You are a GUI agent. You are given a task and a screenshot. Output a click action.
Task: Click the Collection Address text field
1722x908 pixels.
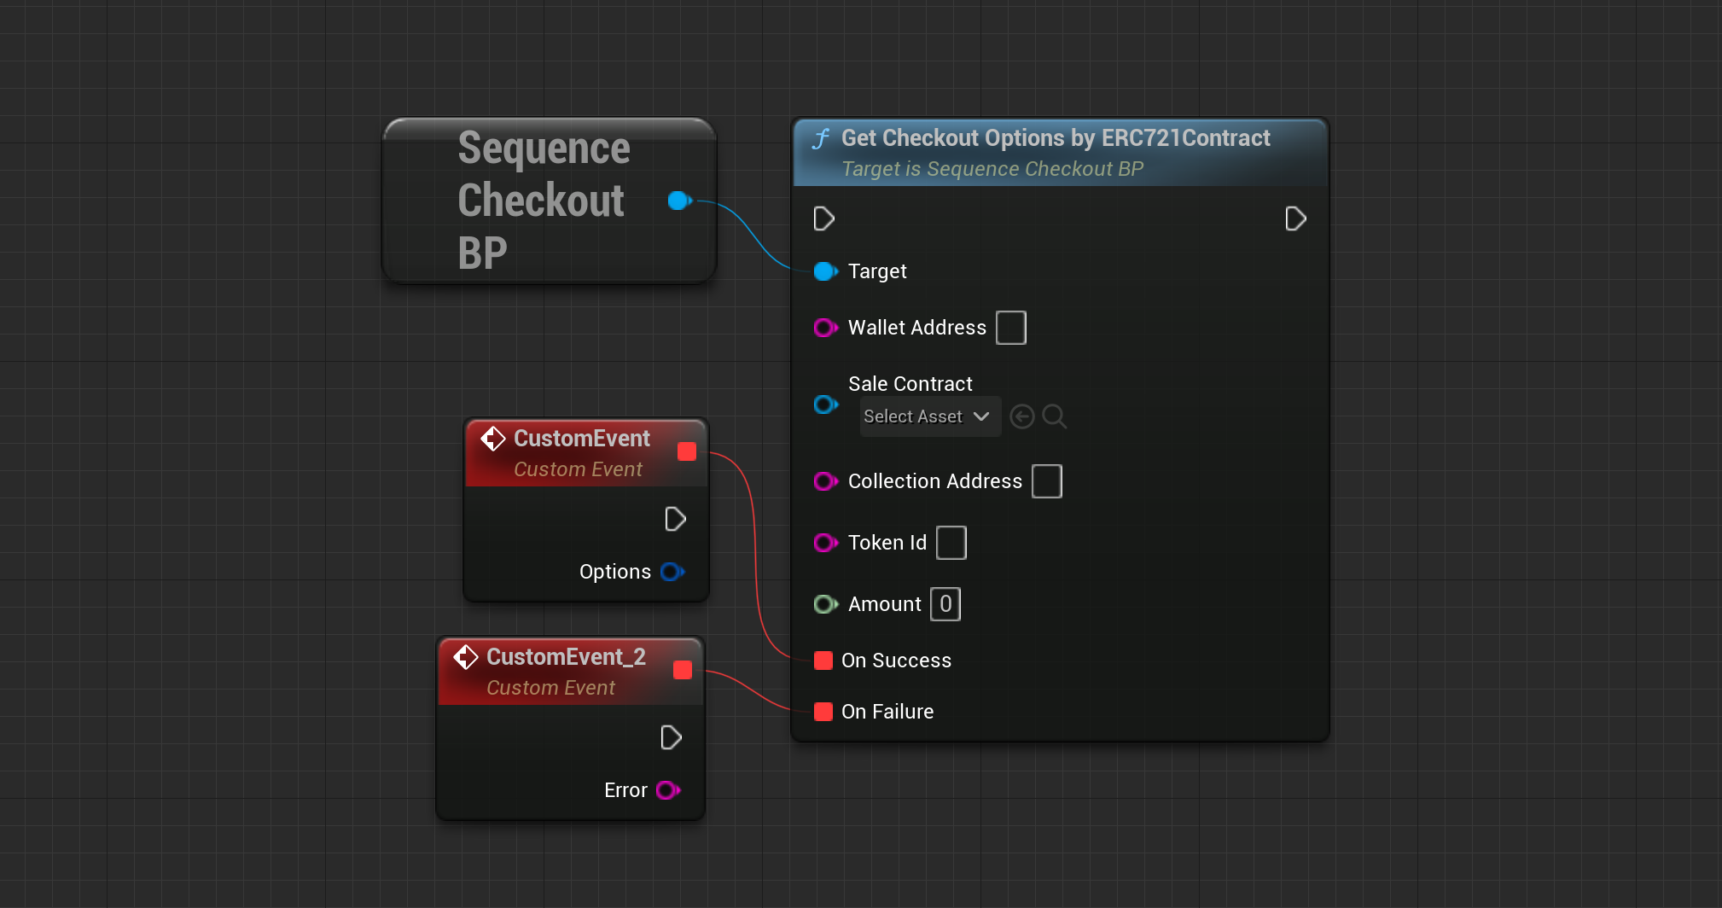[x=1047, y=481]
